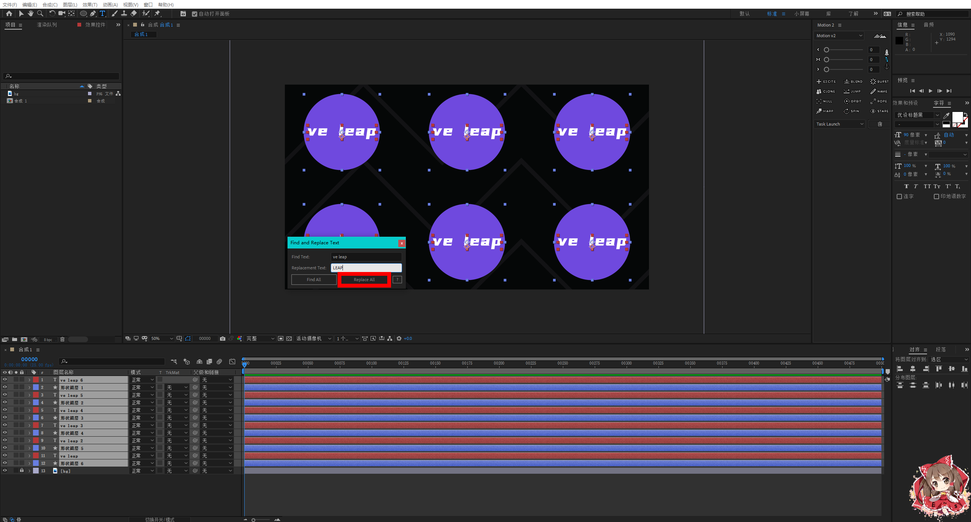Click the trash icon in Motion panel
971x522 pixels.
880,124
